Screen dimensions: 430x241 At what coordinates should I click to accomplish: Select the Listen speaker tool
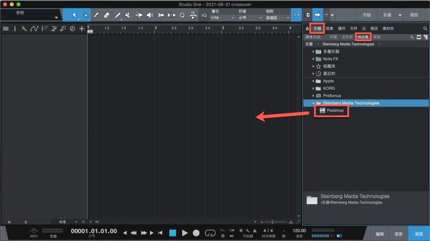[x=149, y=15]
